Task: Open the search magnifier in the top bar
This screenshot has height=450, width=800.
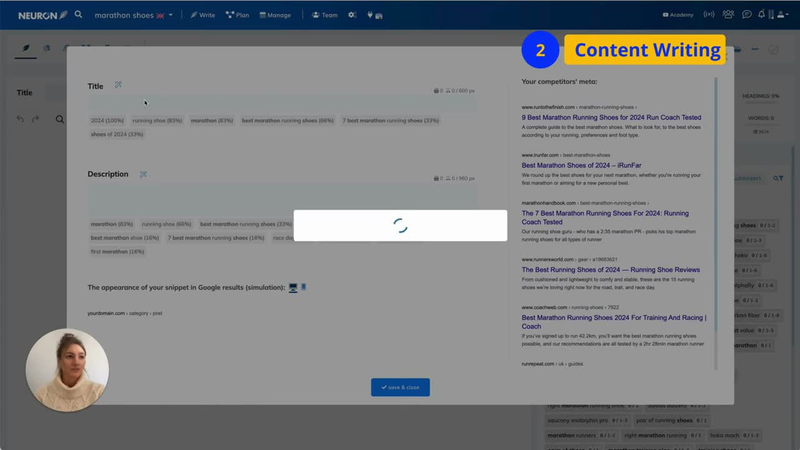Action: [78, 14]
